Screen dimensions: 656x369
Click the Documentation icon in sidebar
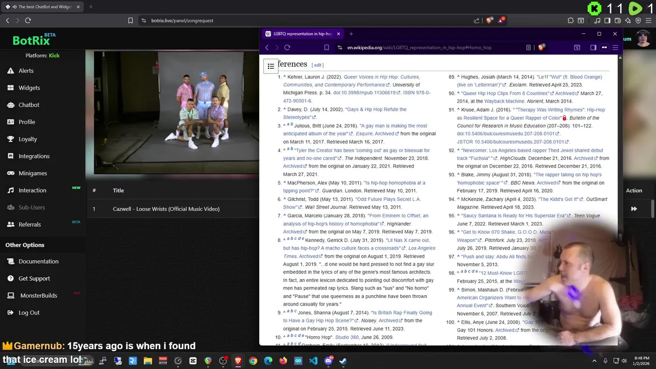(10, 261)
